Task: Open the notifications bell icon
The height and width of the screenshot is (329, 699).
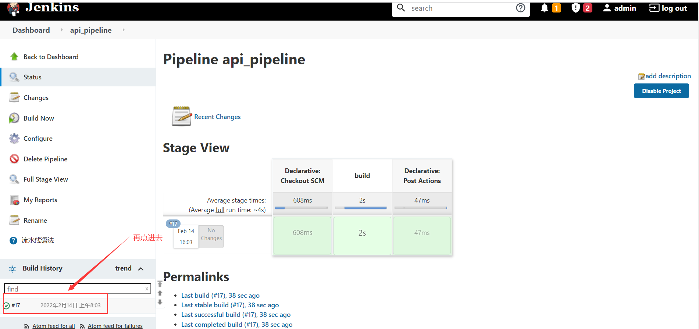Action: pyautogui.click(x=545, y=8)
